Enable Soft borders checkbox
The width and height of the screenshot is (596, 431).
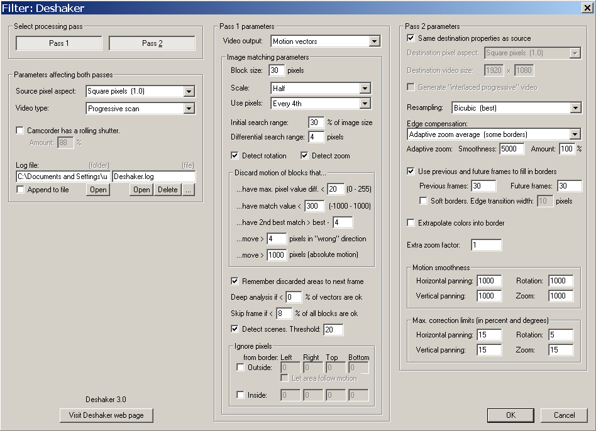423,201
